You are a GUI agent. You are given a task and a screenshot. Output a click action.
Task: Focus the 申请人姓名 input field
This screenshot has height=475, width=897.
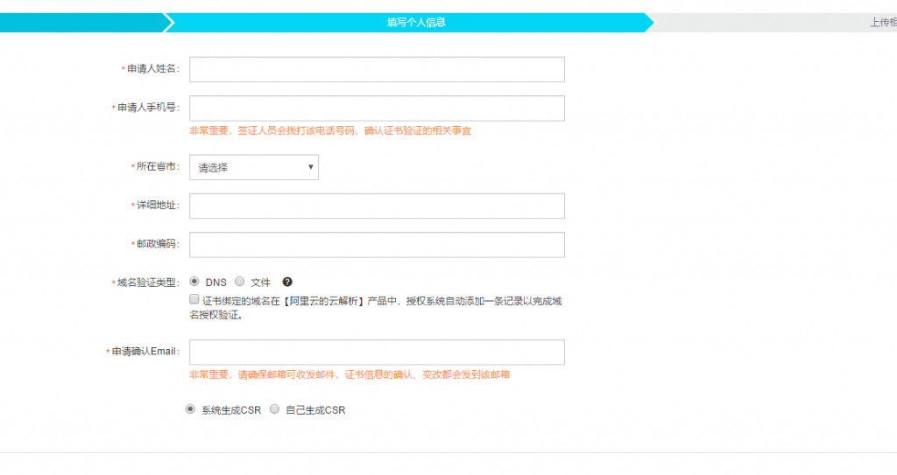(x=377, y=69)
